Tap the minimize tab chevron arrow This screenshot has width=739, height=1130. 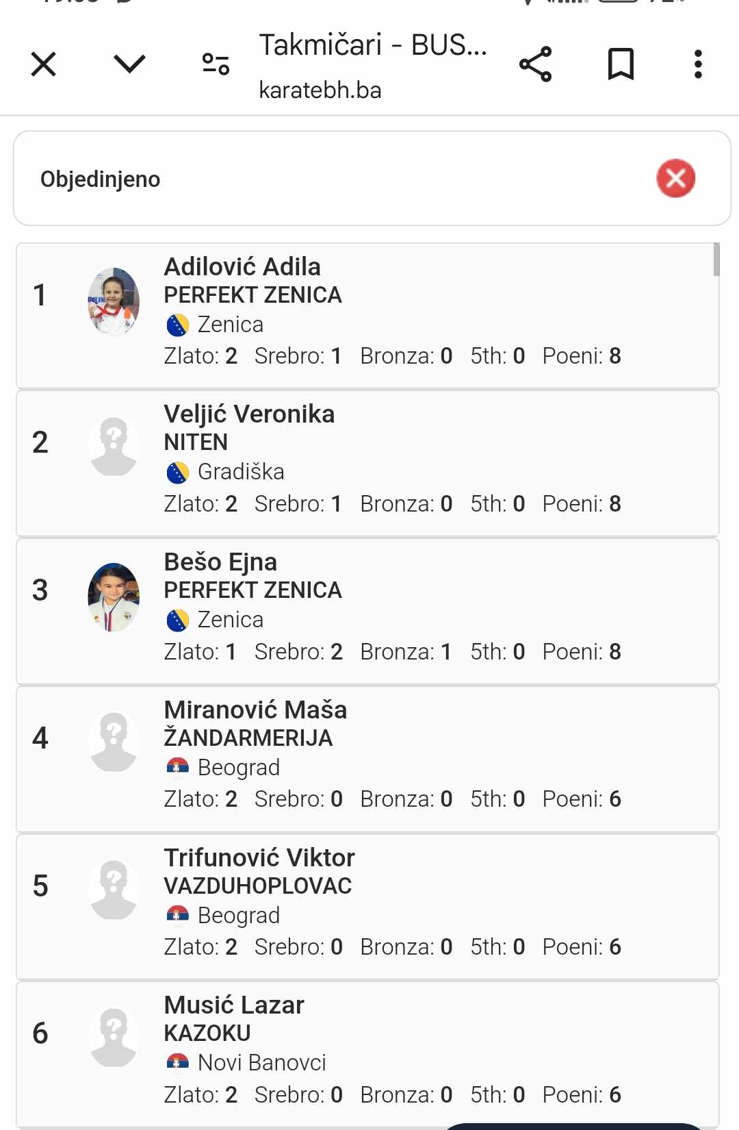click(x=129, y=64)
